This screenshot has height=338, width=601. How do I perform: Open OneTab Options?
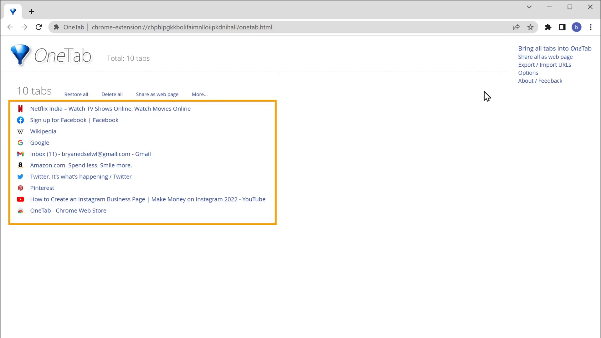(x=528, y=73)
